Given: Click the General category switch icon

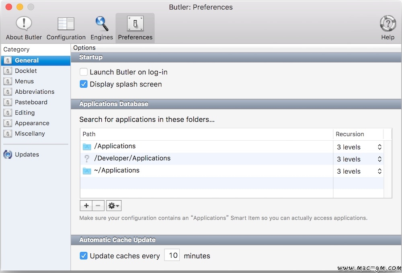Looking at the screenshot, I should point(8,60).
